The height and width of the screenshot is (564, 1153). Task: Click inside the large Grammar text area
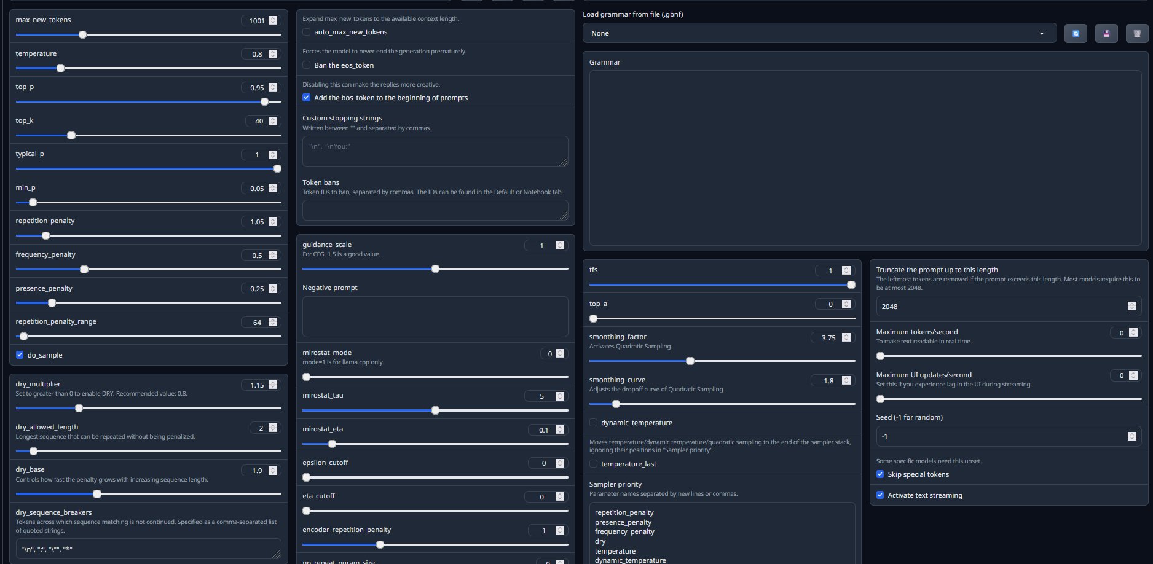[865, 158]
